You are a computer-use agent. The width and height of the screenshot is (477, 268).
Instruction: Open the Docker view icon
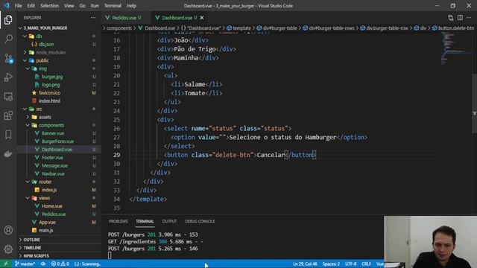(8, 154)
